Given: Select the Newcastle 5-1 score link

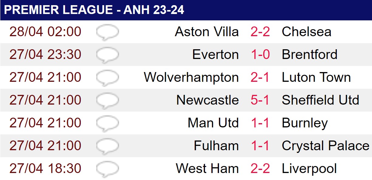Looking at the screenshot, I should click(260, 100).
